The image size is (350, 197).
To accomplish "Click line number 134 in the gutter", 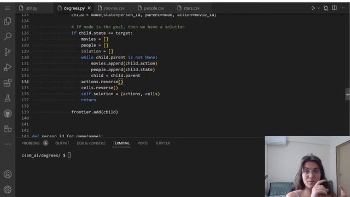I will (25, 82).
